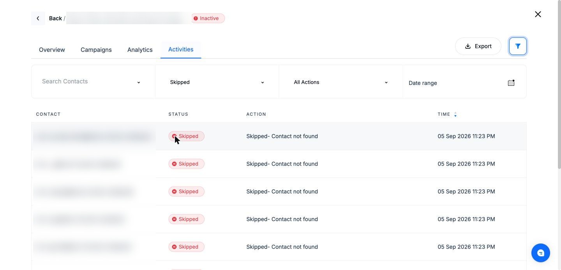Click fifth row's time 05 Sep 2026 11:23 PM
The image size is (561, 270).
[x=466, y=247]
